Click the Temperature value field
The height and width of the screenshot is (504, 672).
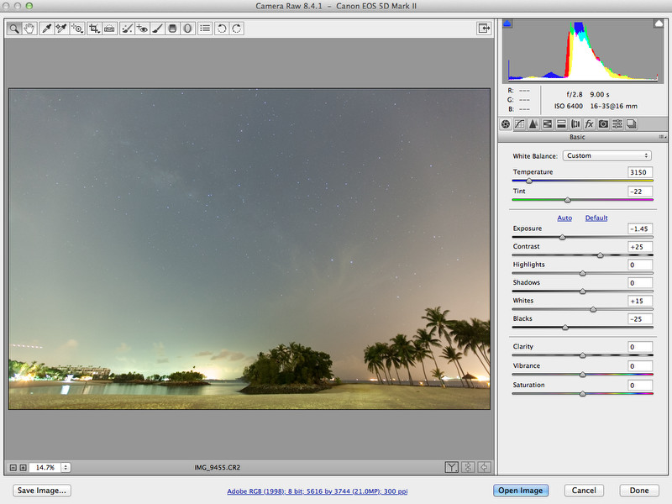click(640, 172)
